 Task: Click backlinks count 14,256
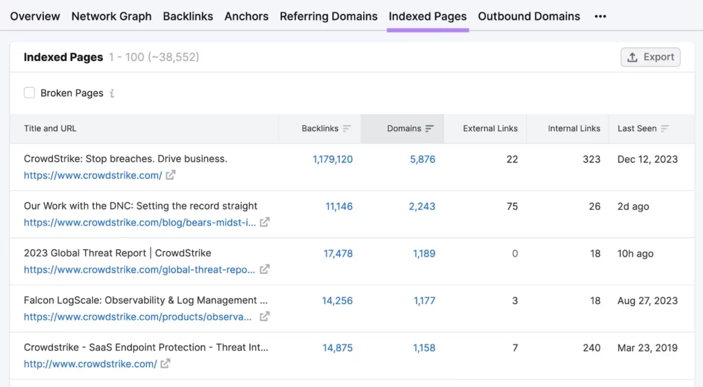click(x=337, y=301)
